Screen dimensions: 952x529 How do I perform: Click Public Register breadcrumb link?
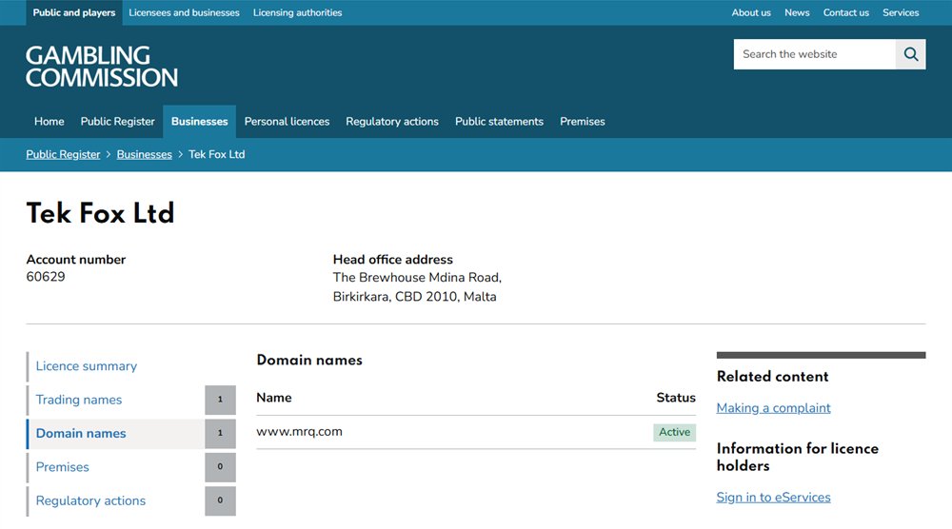(x=63, y=154)
